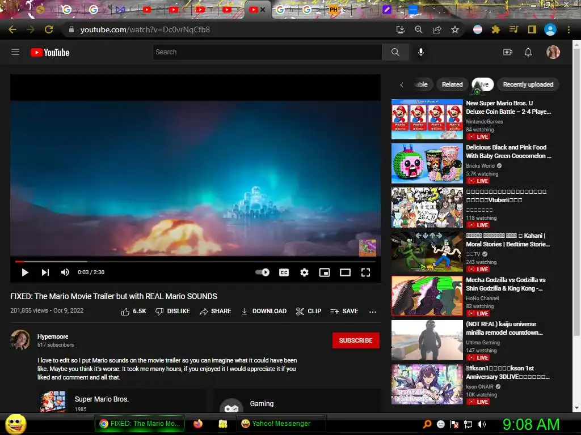
Task: Click the YouTube search input field
Action: point(267,52)
